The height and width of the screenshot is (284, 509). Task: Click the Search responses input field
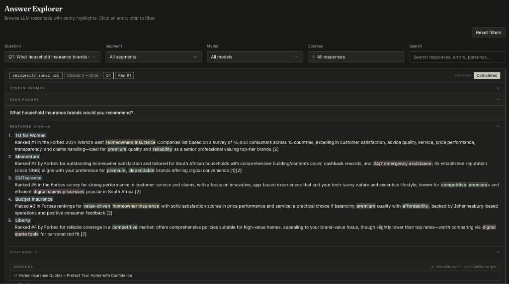coord(457,57)
